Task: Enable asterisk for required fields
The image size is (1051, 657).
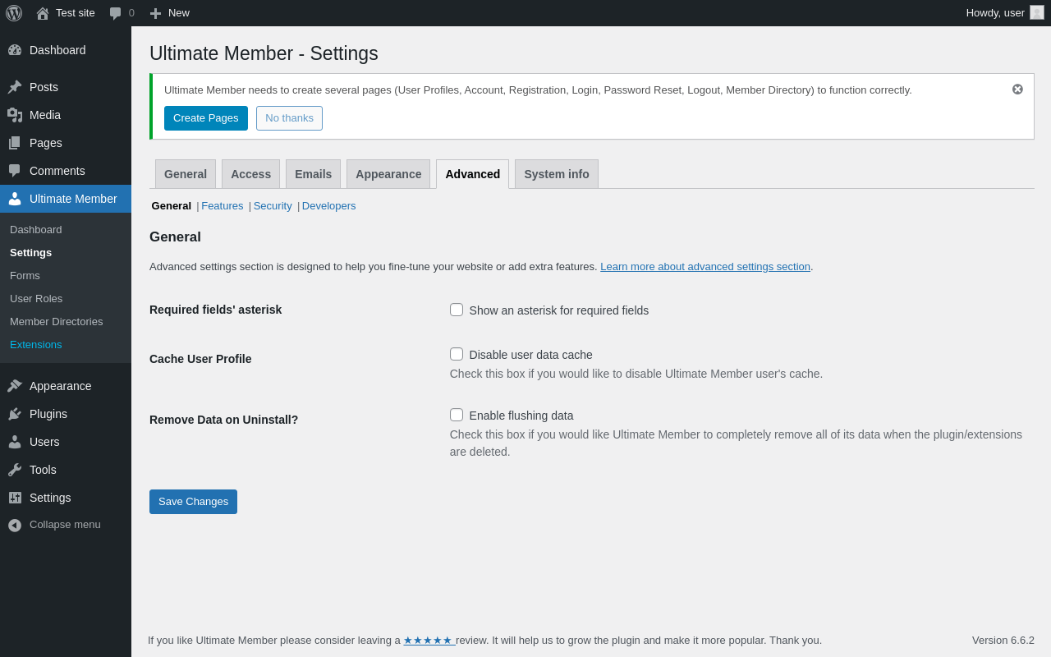Action: (457, 310)
